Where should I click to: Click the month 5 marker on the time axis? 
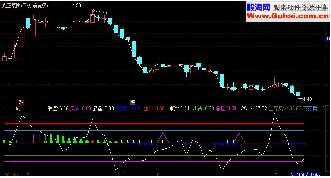[29, 175]
